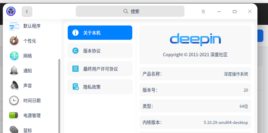Open 通知 bell icon
Image resolution: width=268 pixels, height=133 pixels.
click(x=14, y=71)
